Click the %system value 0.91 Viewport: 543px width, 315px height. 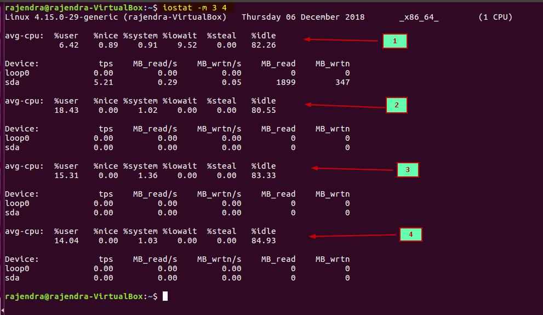pyautogui.click(x=148, y=45)
